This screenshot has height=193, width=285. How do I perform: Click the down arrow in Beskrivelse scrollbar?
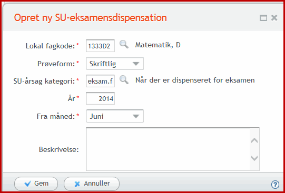click(x=254, y=158)
